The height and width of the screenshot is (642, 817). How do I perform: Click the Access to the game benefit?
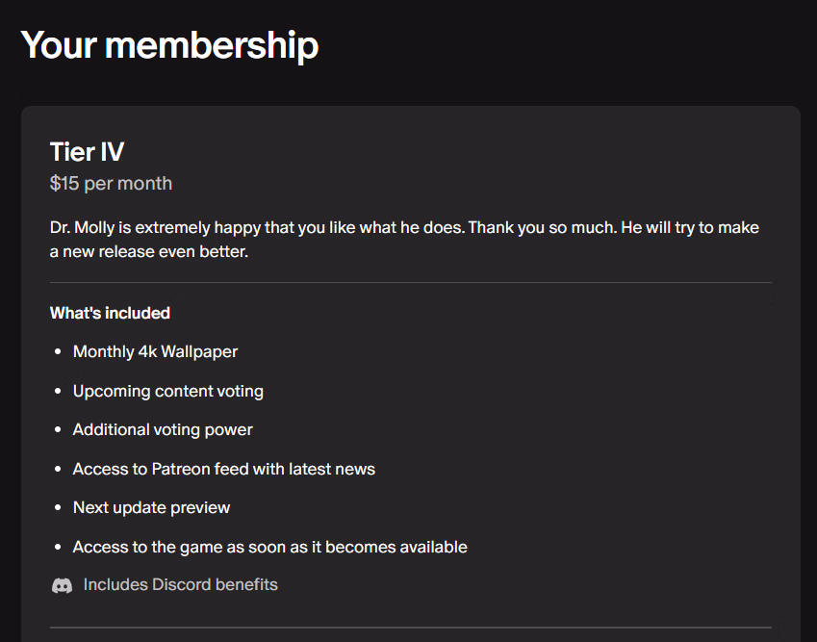click(269, 547)
